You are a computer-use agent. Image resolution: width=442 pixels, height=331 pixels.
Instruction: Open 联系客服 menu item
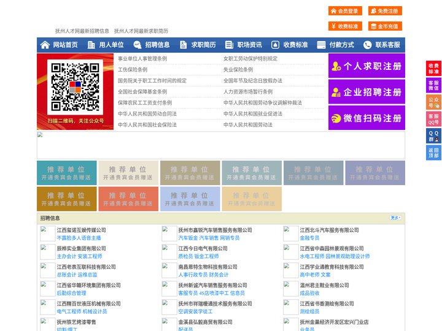tap(387, 45)
